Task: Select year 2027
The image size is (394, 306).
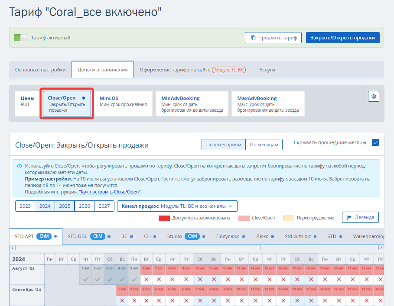Action: (104, 206)
